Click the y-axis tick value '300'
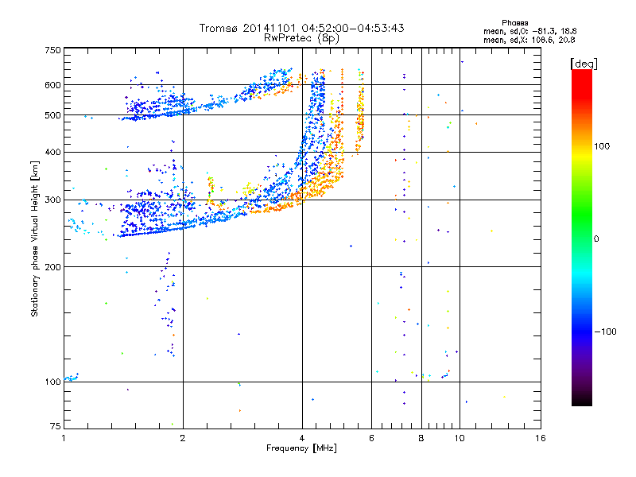The height and width of the screenshot is (477, 636). [53, 200]
